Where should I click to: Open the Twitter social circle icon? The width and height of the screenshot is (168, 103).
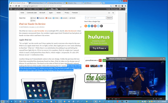89,26
